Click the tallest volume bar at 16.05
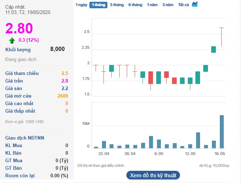The width and height of the screenshot is (241, 183). (222, 132)
